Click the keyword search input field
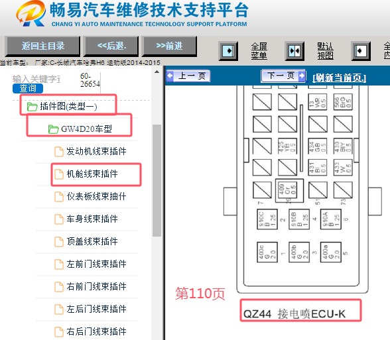The height and width of the screenshot is (340, 390). point(36,79)
